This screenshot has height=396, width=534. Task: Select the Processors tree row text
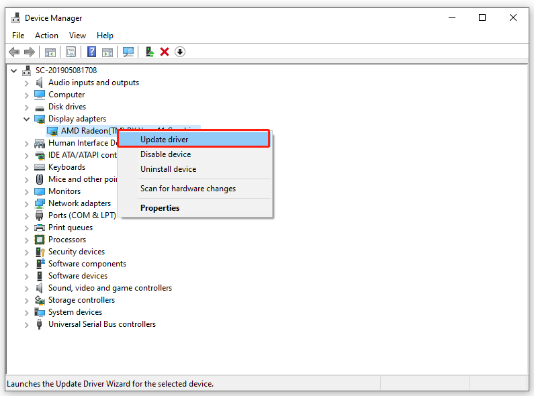(x=67, y=240)
